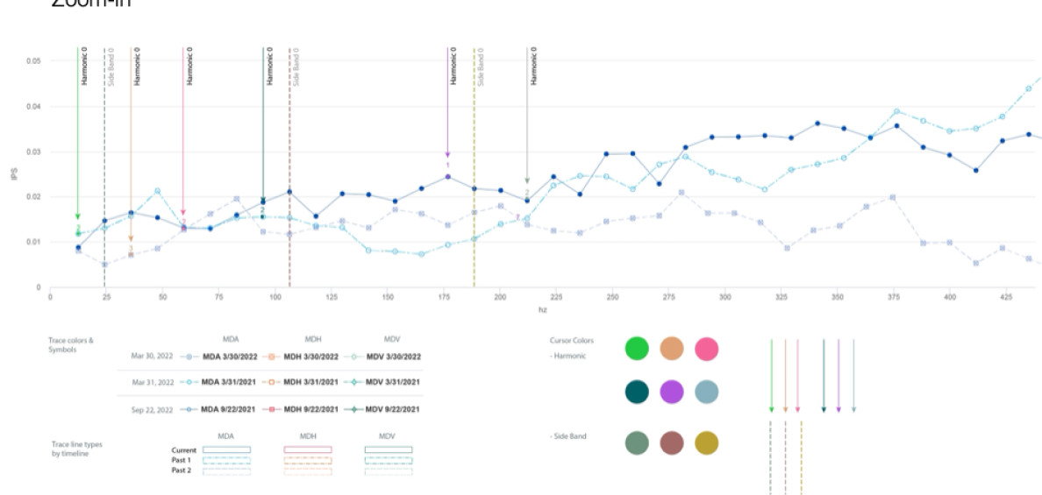The height and width of the screenshot is (495, 1042).
Task: Click the green Harmonic 0 cursor line
Action: tap(77, 131)
